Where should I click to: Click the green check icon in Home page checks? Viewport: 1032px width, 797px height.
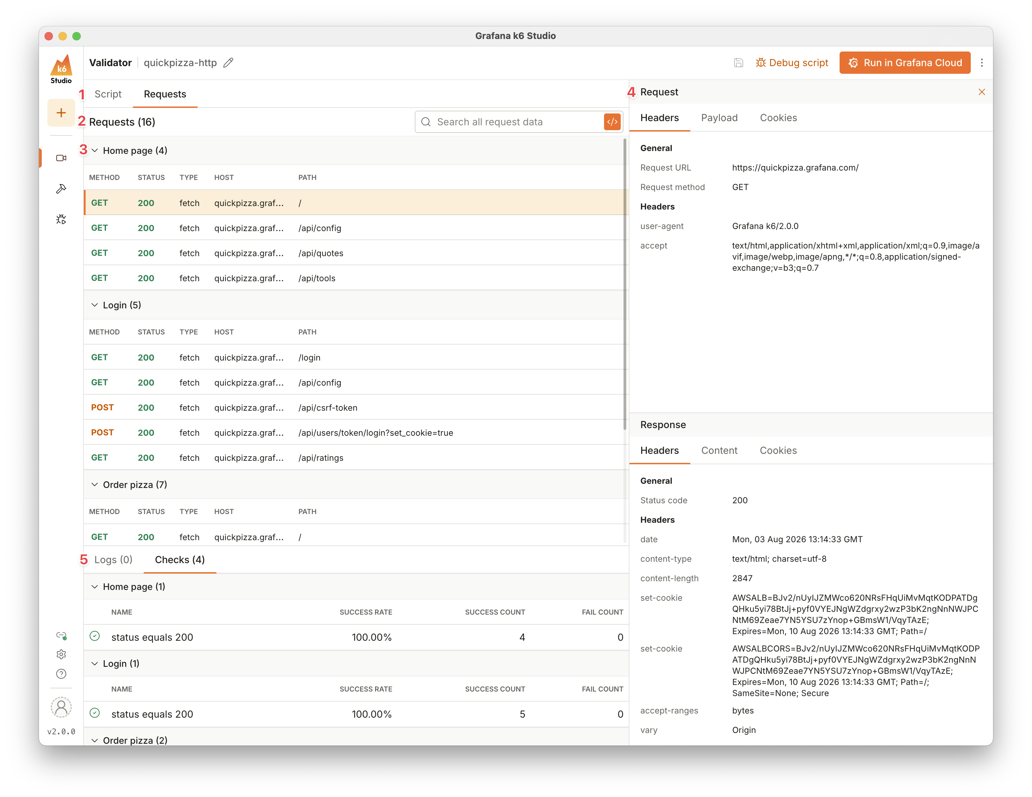(95, 636)
